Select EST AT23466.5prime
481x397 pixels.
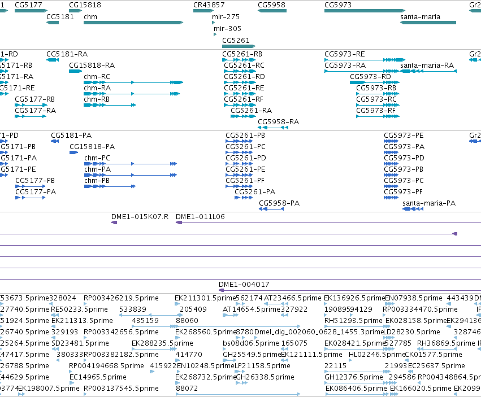tap(293, 298)
